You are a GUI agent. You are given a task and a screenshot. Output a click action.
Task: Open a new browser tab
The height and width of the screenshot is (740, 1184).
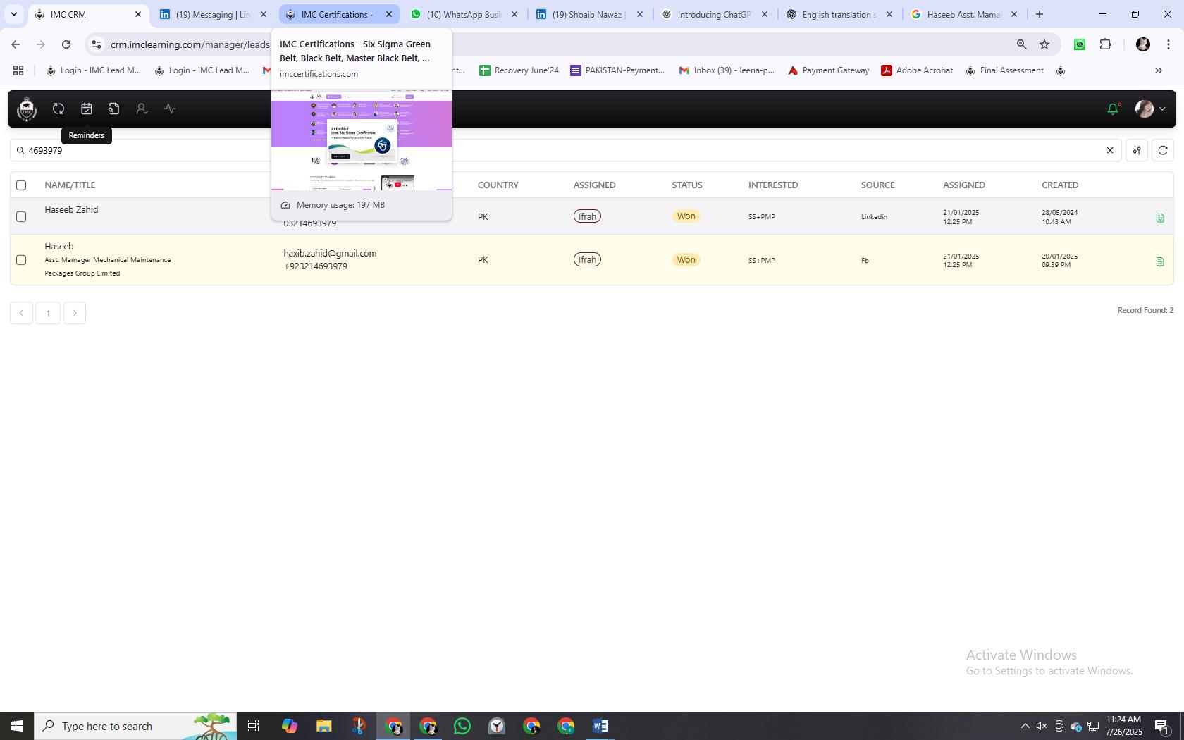point(1039,14)
